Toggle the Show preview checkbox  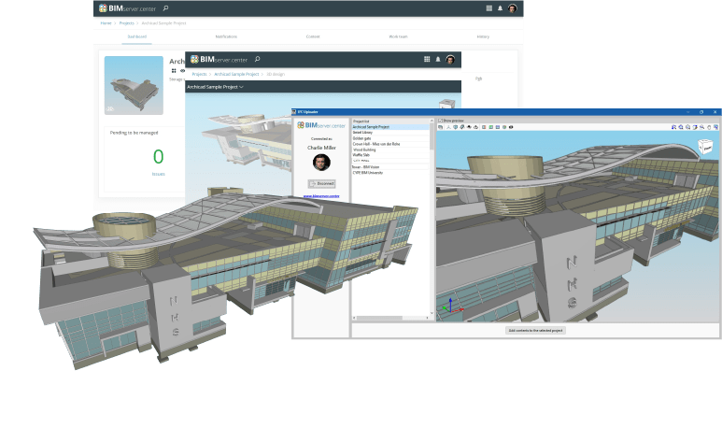[440, 121]
